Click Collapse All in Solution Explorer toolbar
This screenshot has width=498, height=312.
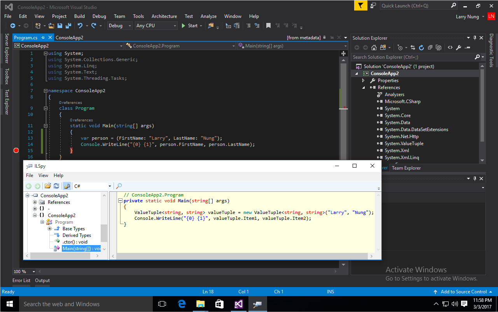430,47
